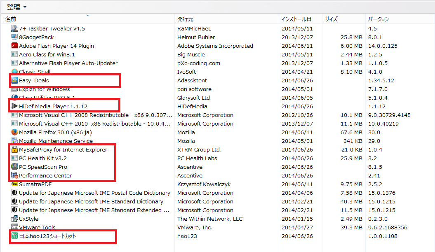Click publisher Krzysztof Kowalczyk

(x=204, y=184)
